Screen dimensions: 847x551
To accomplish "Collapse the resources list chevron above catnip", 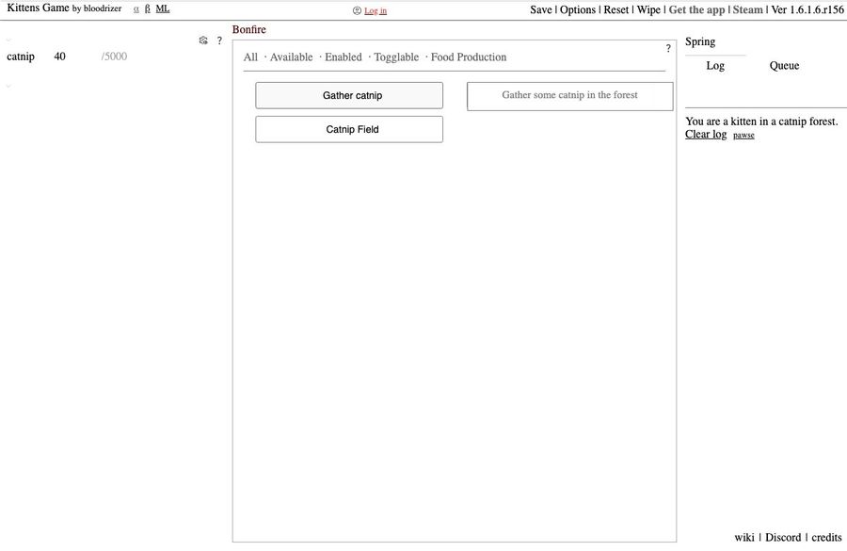I will [x=8, y=41].
